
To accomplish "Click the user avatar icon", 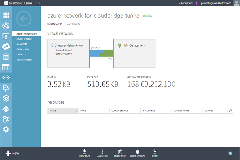I will [236, 3].
